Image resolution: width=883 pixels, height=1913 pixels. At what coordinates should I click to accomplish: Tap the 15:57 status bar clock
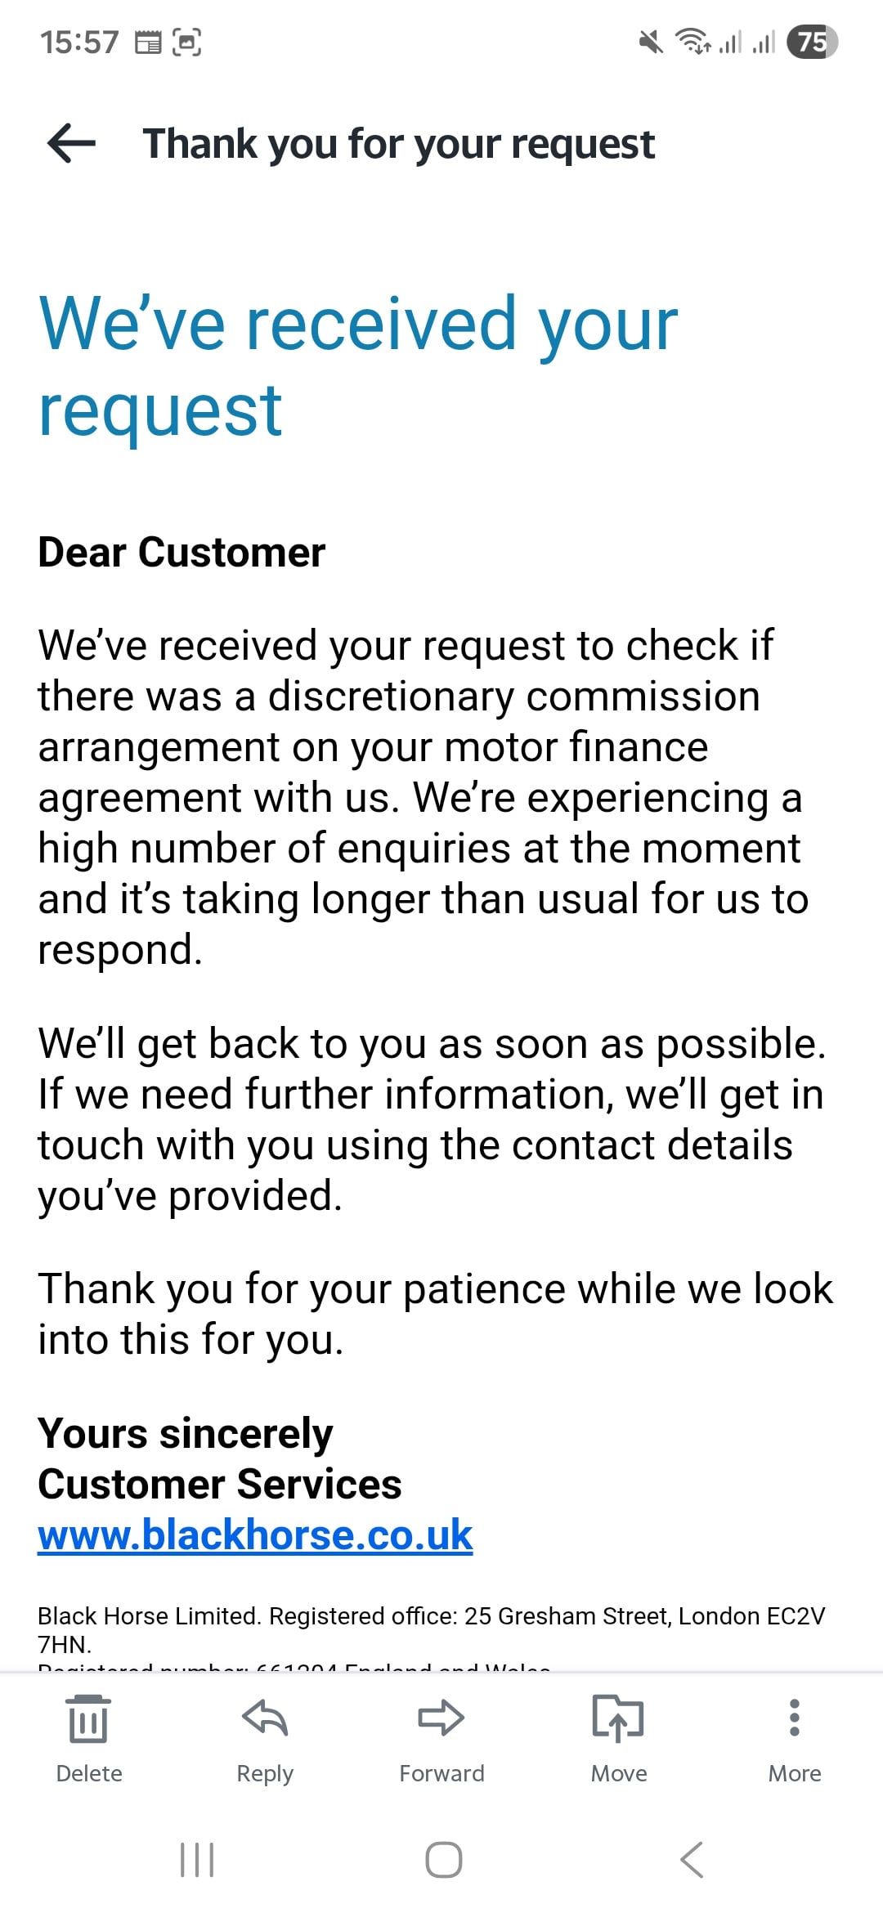[x=79, y=42]
